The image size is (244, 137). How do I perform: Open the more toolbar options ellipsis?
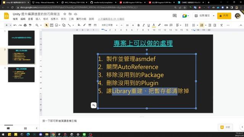[x=228, y=25]
